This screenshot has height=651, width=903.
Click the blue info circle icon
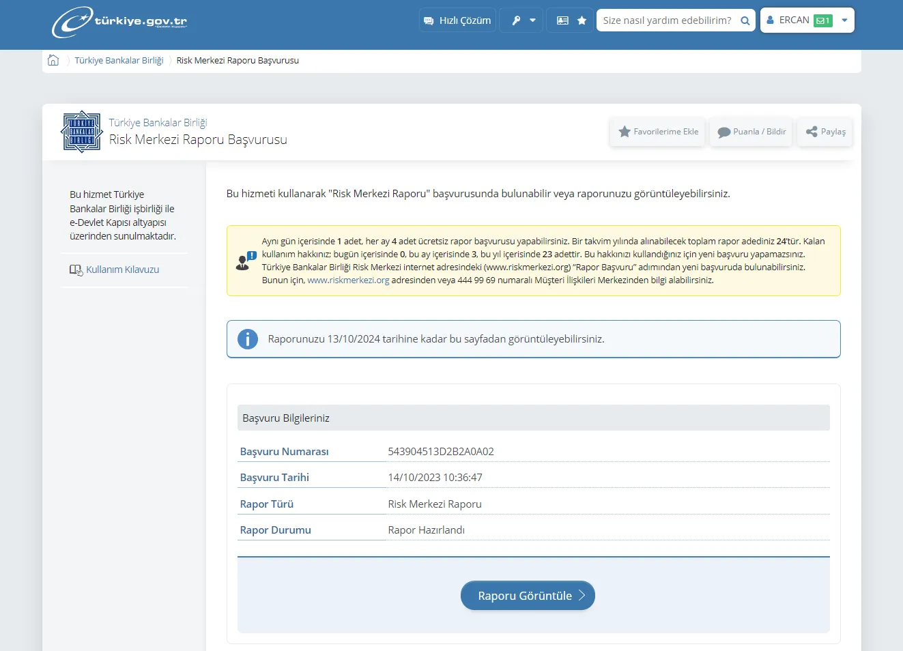[x=247, y=338]
